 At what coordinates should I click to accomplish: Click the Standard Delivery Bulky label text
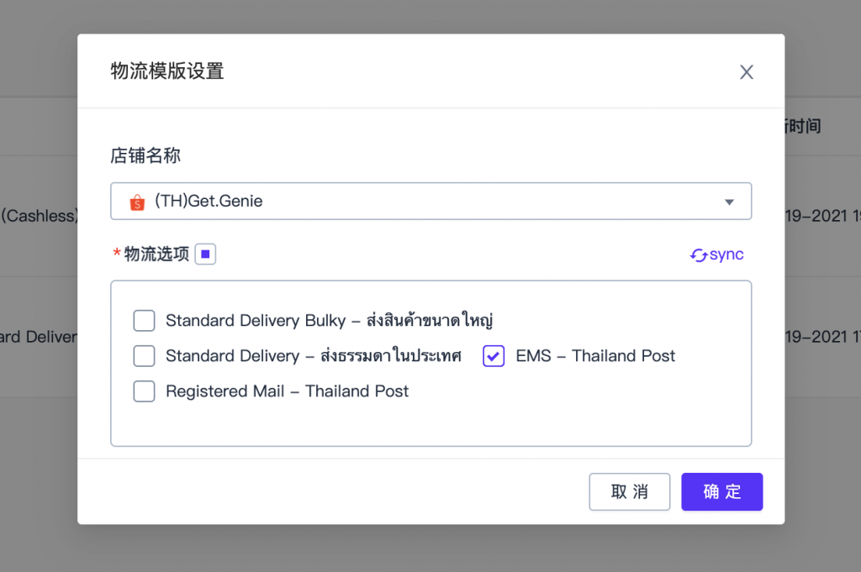(330, 320)
